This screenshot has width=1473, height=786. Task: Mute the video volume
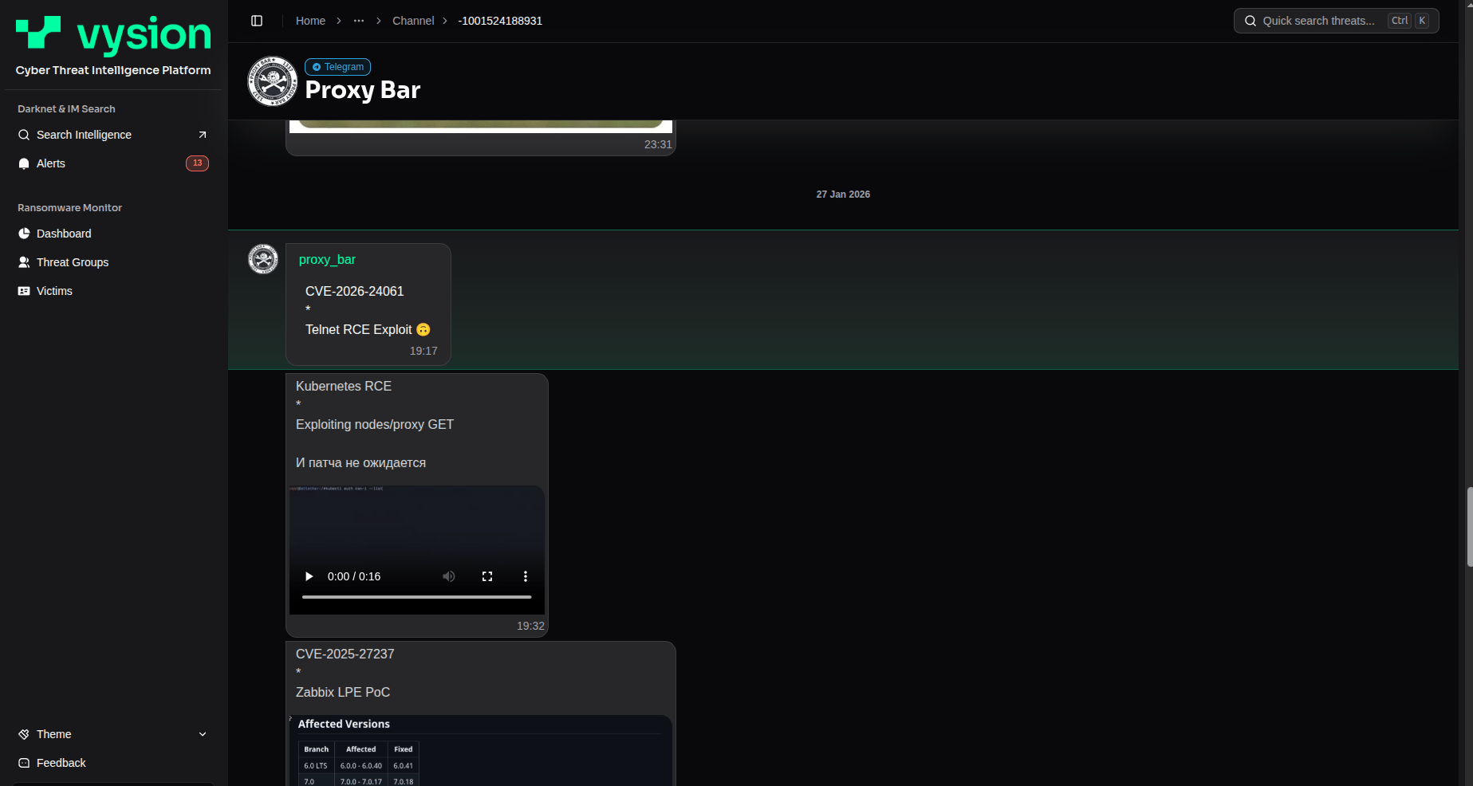click(449, 576)
